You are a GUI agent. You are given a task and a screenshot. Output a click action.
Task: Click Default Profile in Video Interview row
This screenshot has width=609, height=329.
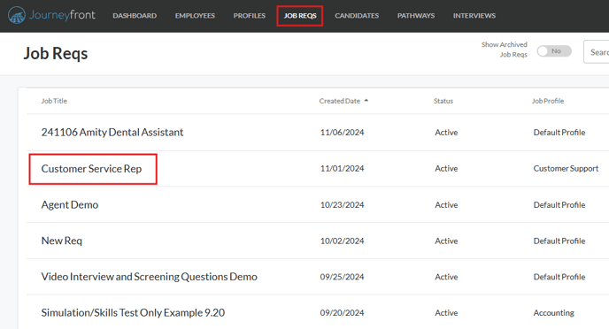(559, 277)
